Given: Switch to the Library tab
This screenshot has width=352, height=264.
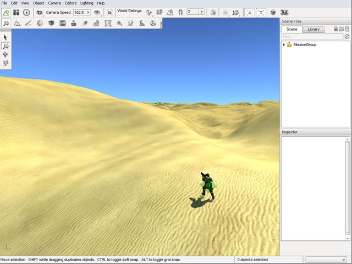Looking at the screenshot, I should 313,29.
